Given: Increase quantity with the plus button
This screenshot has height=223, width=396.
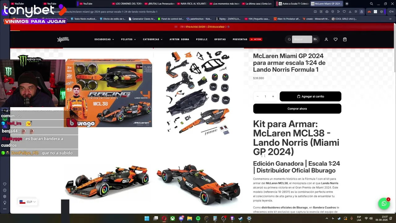Looking at the screenshot, I should pos(273,96).
